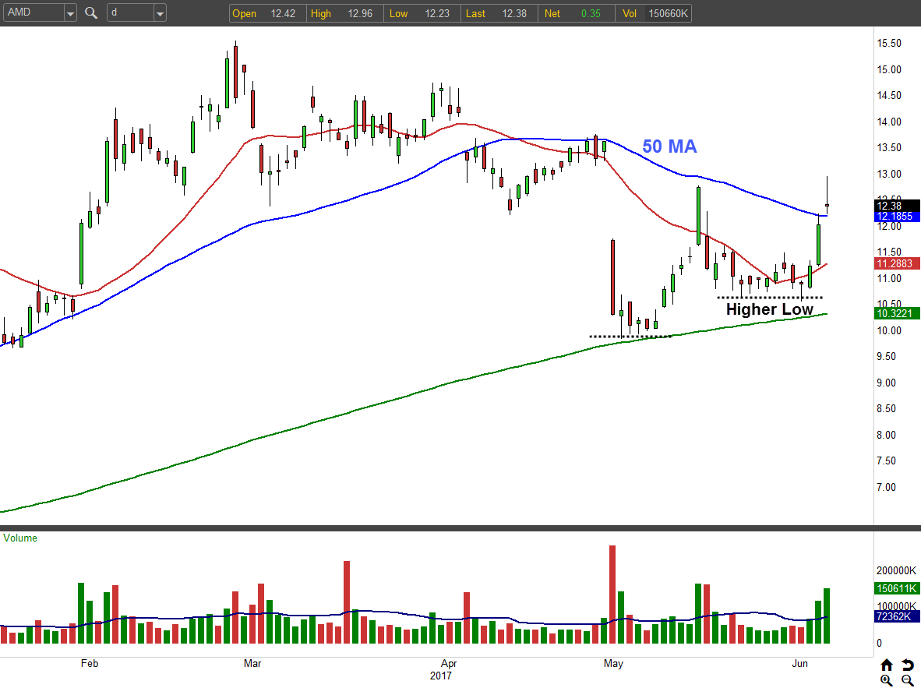Click the zoom in magnifier icon
The width and height of the screenshot is (921, 688).
[x=887, y=680]
